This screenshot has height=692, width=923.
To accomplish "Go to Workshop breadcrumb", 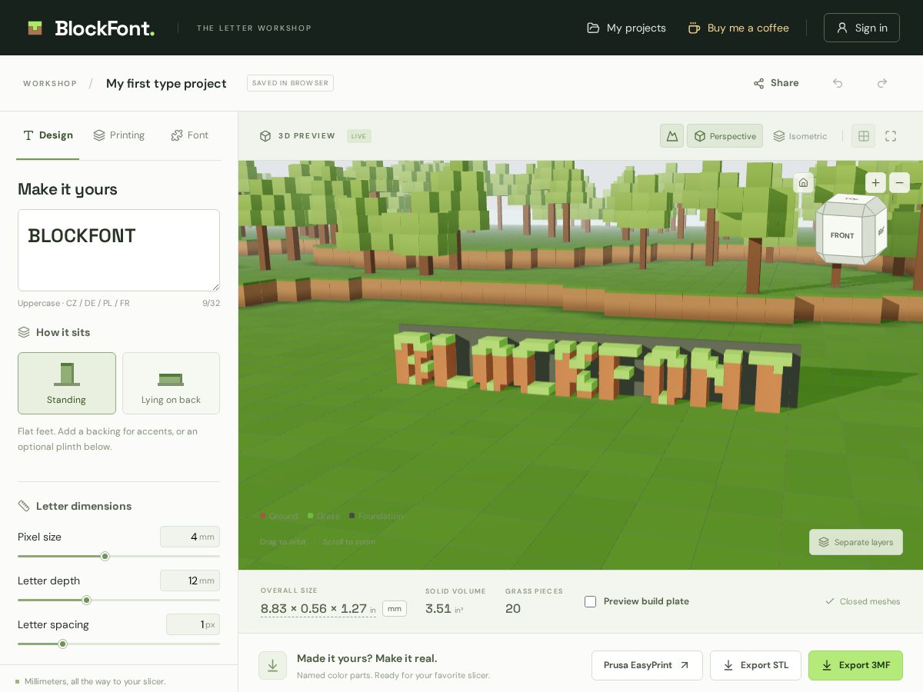I will coord(50,83).
